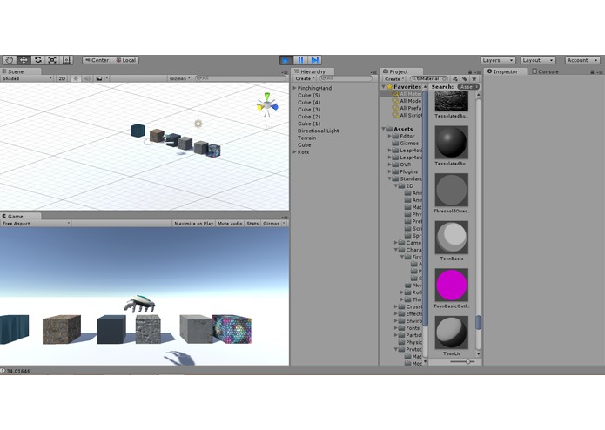The image size is (605, 430).
Task: Select the magenta ToonBasicOutline material
Action: pyautogui.click(x=452, y=285)
